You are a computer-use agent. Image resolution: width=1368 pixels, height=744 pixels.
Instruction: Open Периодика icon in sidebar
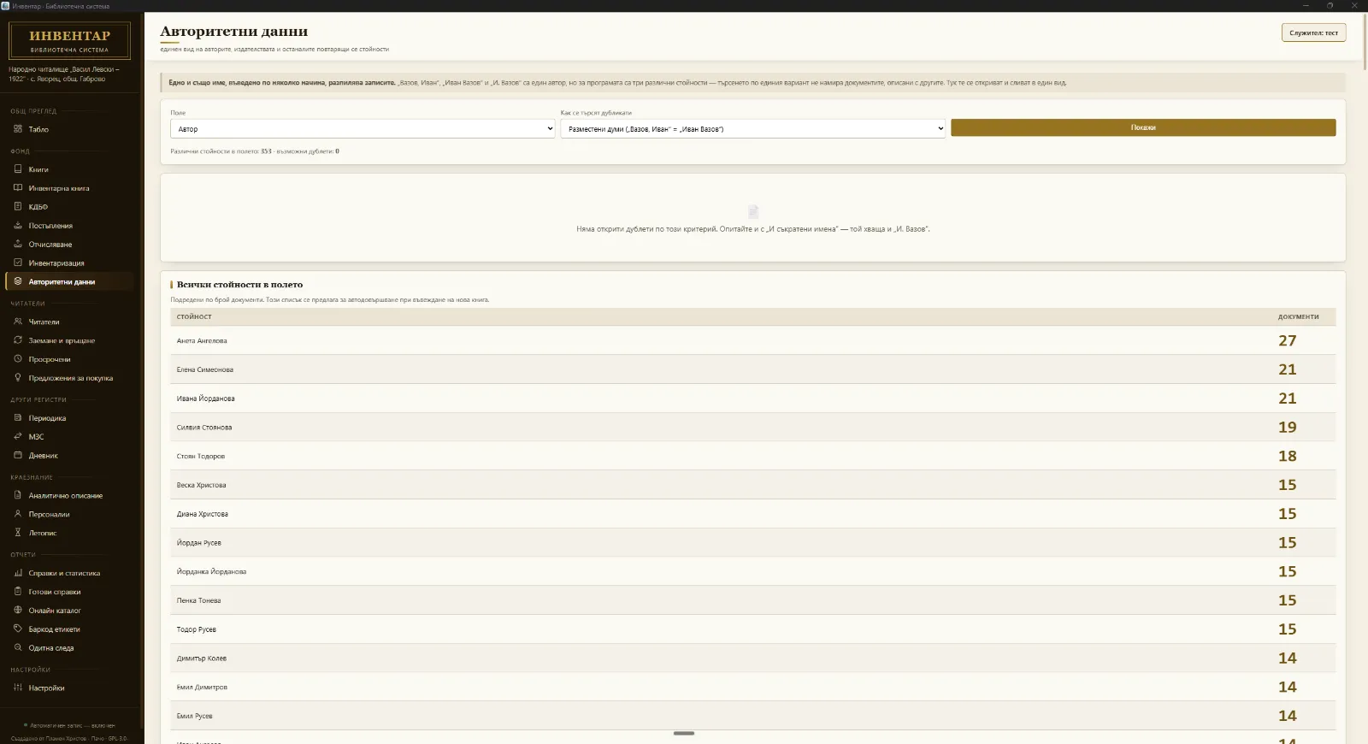pyautogui.click(x=18, y=418)
